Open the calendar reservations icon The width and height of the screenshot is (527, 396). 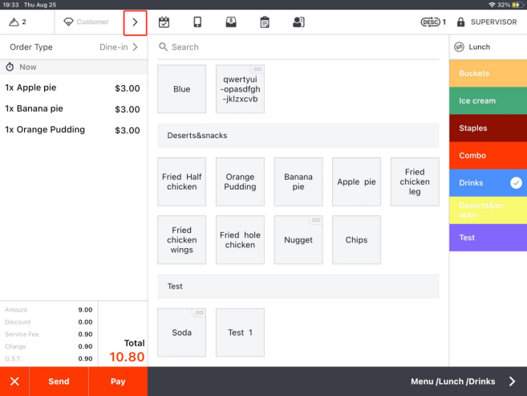164,22
